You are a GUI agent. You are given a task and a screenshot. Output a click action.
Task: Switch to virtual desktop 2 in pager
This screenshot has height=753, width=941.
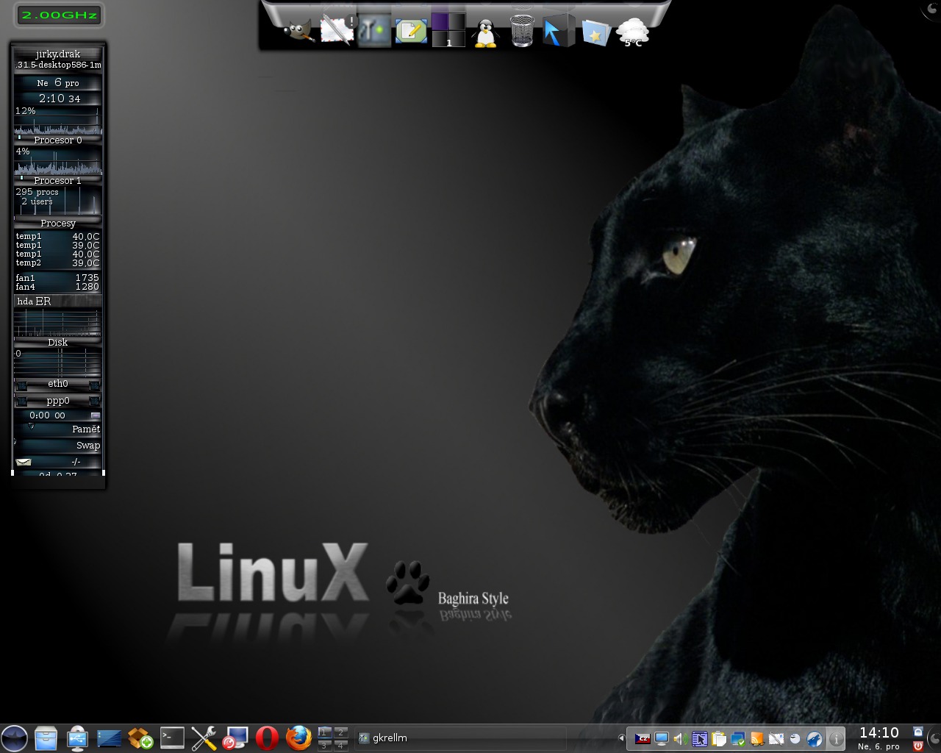point(340,732)
